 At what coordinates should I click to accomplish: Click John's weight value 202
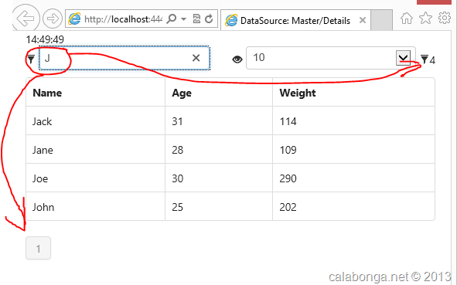tap(288, 207)
